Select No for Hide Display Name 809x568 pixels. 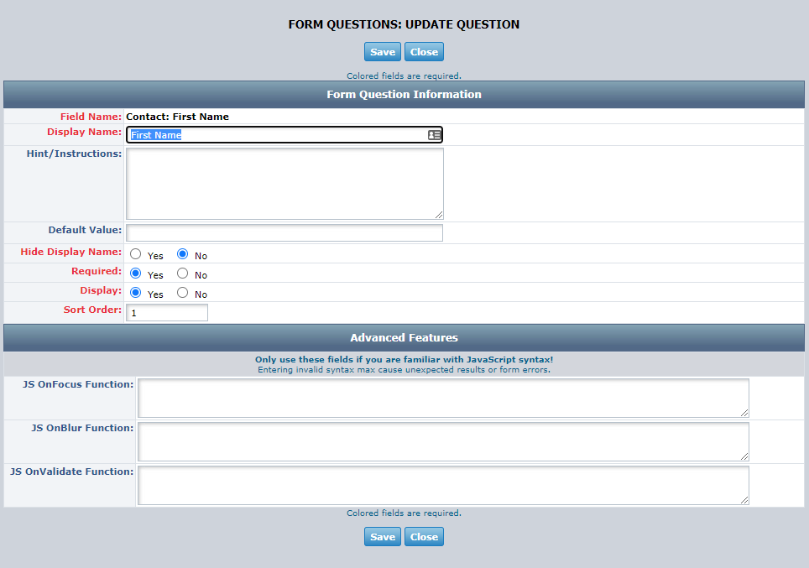183,254
